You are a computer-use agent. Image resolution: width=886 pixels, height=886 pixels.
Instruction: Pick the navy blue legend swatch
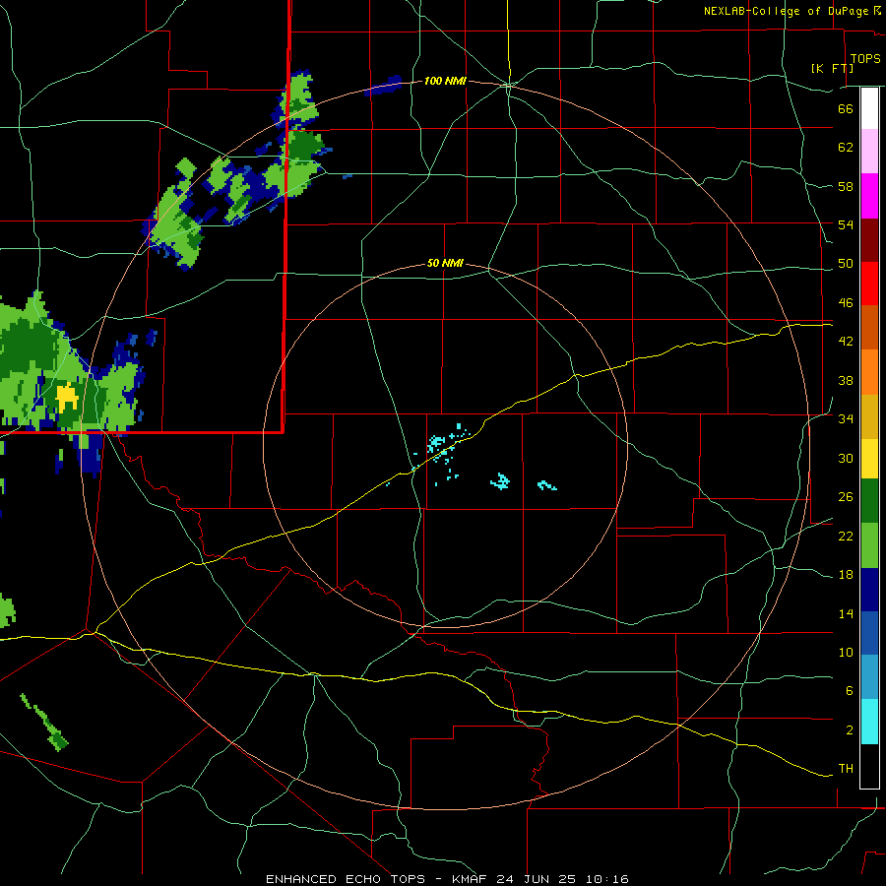(869, 590)
